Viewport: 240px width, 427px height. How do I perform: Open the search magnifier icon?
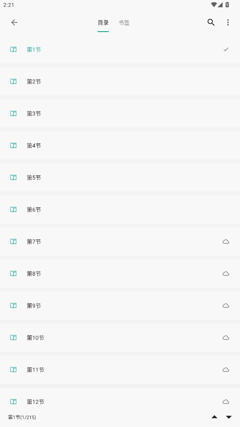coord(211,22)
